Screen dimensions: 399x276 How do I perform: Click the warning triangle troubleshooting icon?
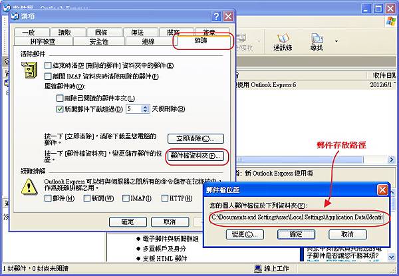pos(29,187)
